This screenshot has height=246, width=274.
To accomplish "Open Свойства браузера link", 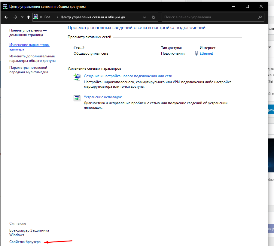I will 25,242.
